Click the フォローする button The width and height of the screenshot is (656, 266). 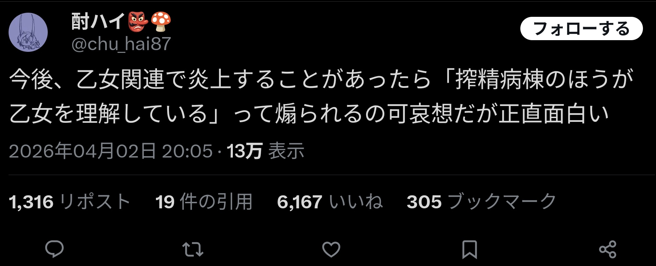pyautogui.click(x=581, y=28)
